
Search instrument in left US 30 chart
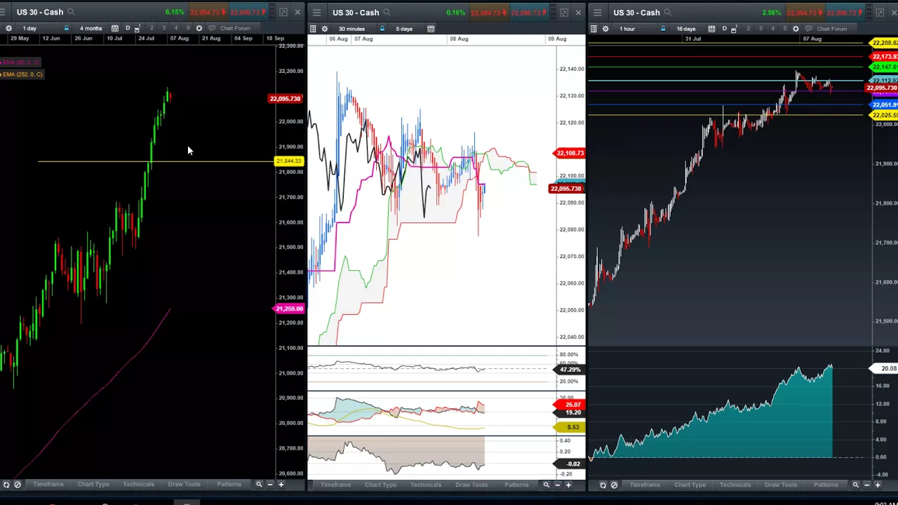[71, 12]
